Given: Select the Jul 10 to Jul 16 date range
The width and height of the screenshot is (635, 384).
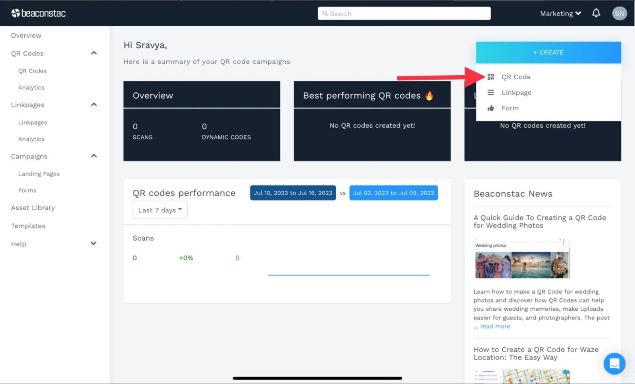Looking at the screenshot, I should point(293,193).
